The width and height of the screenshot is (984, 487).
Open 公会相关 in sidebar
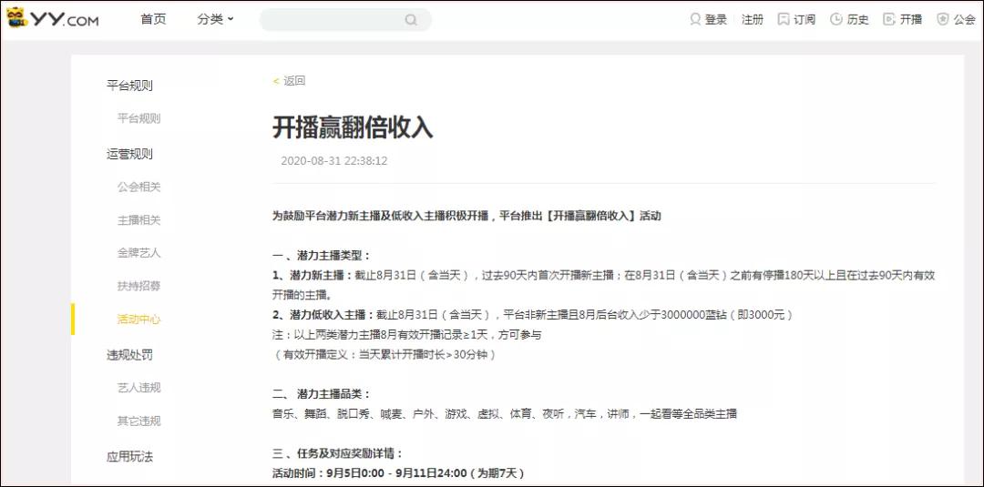pyautogui.click(x=138, y=187)
